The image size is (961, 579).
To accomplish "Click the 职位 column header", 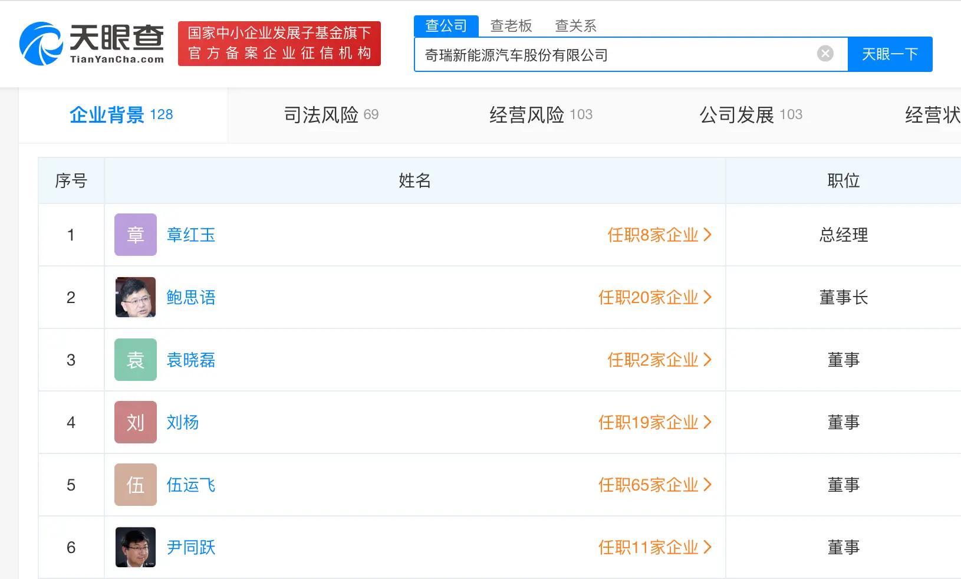I will pyautogui.click(x=844, y=180).
